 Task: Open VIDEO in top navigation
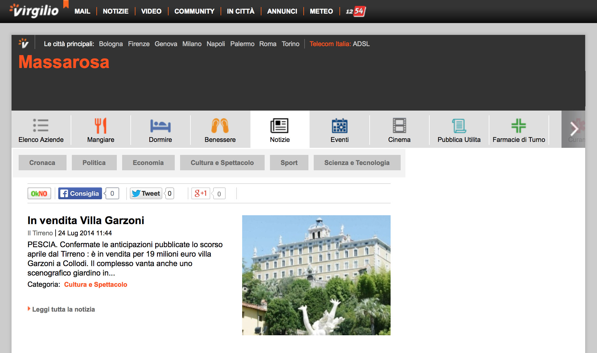point(151,11)
